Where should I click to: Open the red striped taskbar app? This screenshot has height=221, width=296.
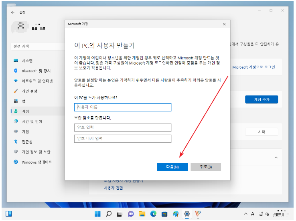[x=198, y=214]
